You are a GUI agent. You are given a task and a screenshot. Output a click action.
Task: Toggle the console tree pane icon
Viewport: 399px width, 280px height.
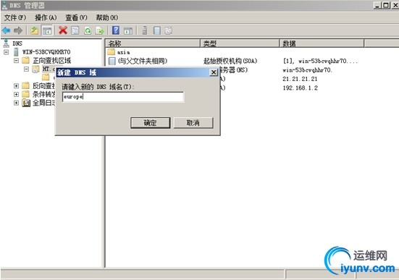(x=47, y=30)
